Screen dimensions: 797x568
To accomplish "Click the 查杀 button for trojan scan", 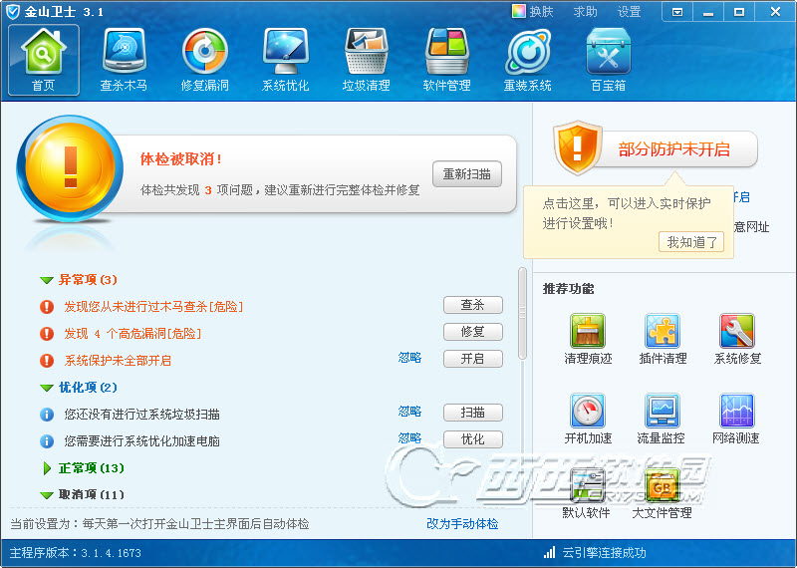I will click(472, 305).
